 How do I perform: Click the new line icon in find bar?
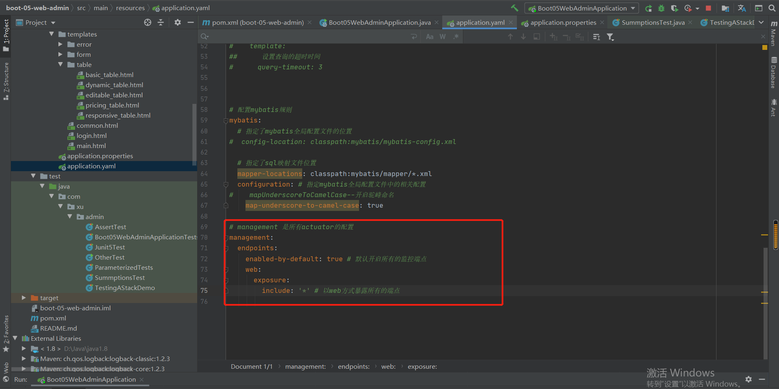coord(414,37)
